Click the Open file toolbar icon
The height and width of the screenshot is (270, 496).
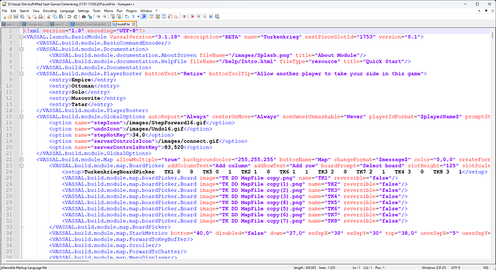(10, 17)
